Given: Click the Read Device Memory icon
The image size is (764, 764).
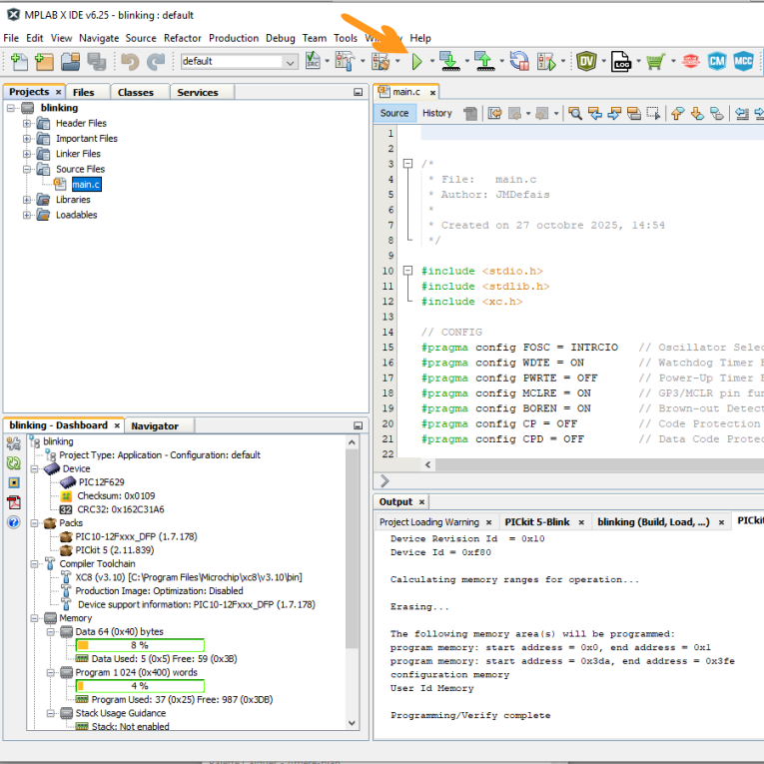Looking at the screenshot, I should pos(483,62).
